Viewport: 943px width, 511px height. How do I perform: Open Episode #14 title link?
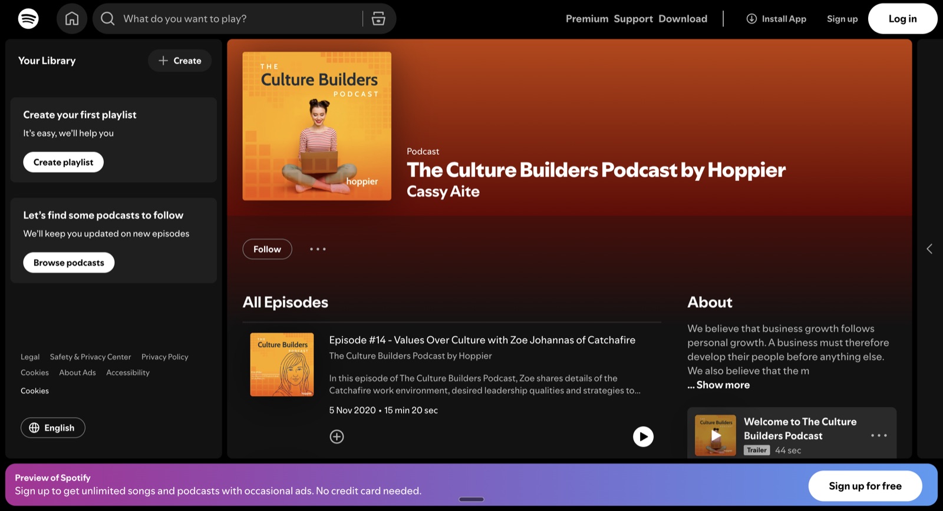click(482, 340)
